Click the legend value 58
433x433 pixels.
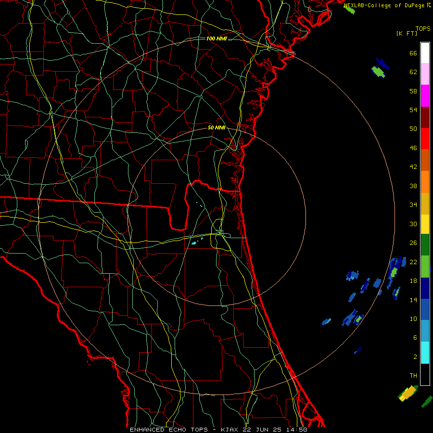coord(413,91)
